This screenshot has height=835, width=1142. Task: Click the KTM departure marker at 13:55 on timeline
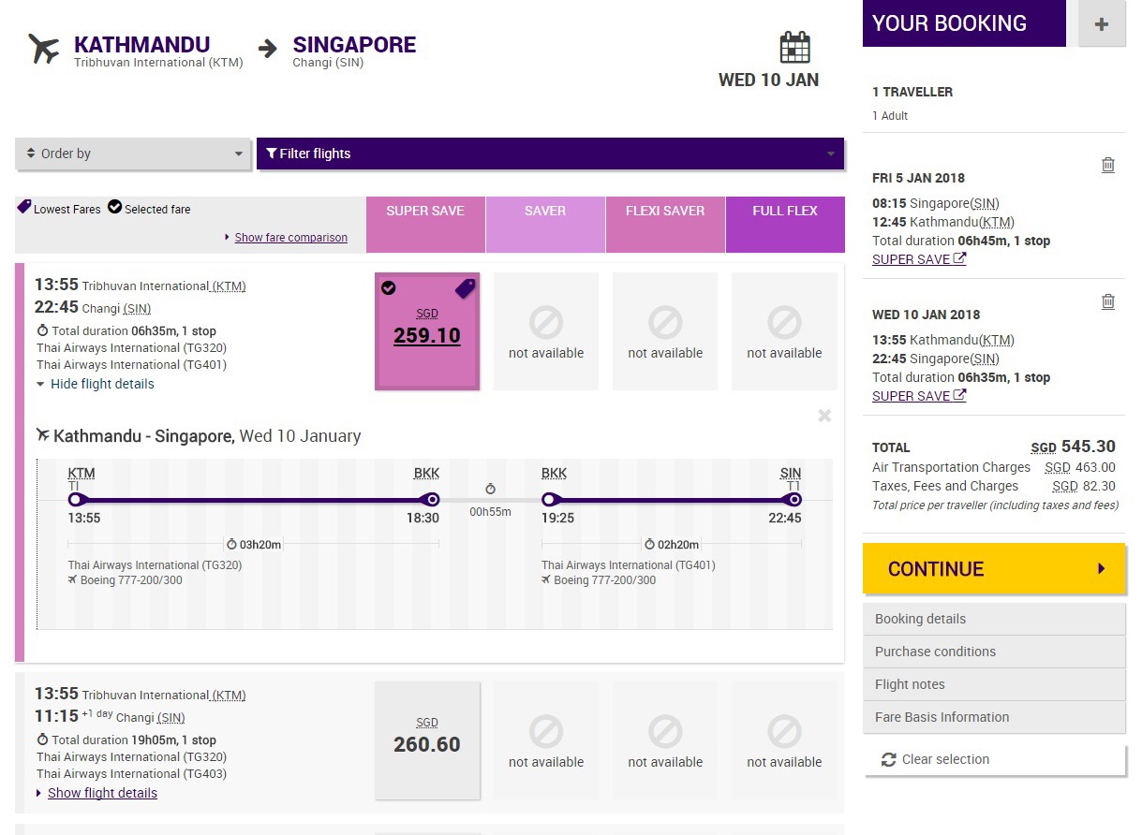click(x=78, y=500)
